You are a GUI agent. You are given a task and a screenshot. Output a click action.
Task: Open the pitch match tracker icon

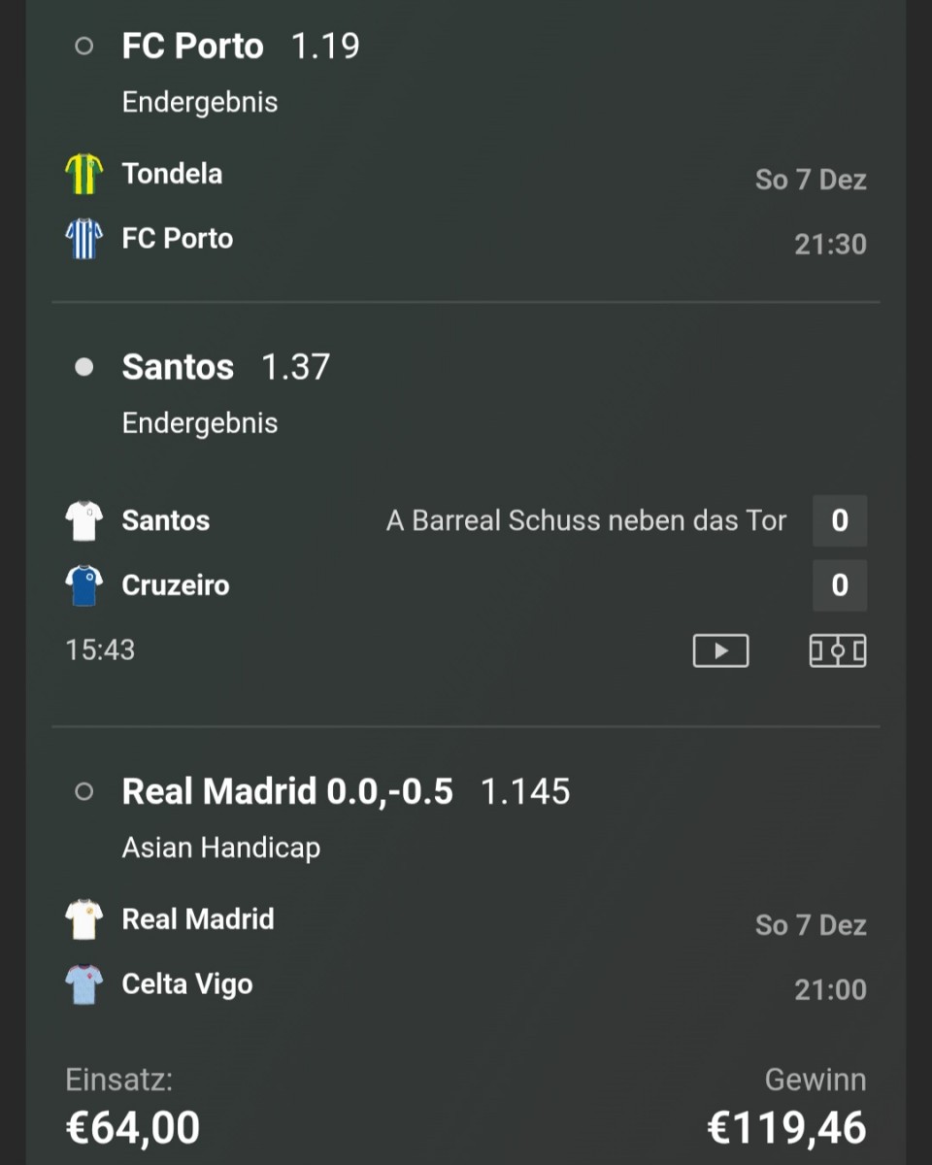click(838, 650)
